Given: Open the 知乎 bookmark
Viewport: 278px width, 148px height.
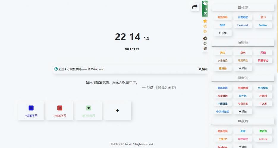Looking at the screenshot, I should point(222,25).
